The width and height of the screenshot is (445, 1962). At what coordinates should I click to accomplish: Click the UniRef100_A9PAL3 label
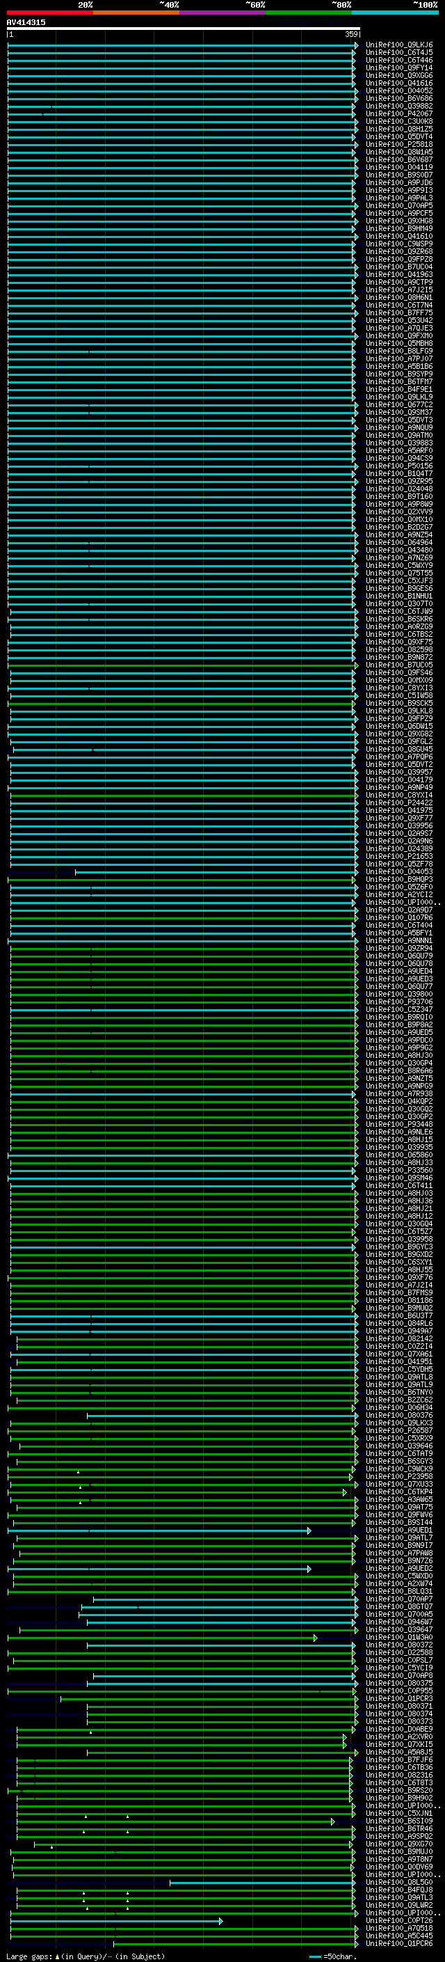399,198
